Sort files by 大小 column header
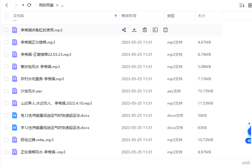This screenshot has width=252, height=168. pos(201,16)
